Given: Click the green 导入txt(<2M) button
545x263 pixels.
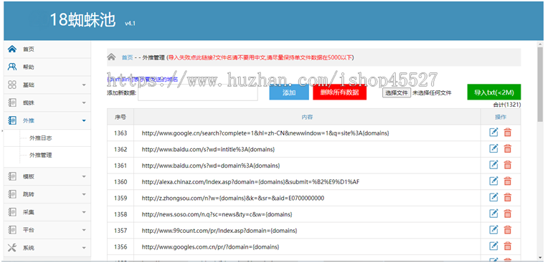Looking at the screenshot, I should (x=494, y=92).
